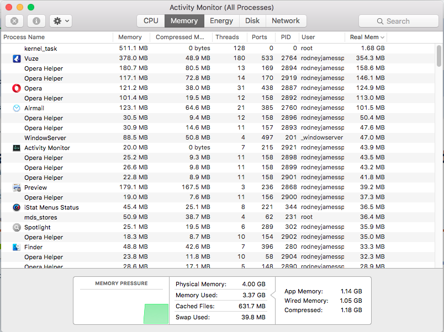Click the Wired Memory 1.05 GB value
This screenshot has width=444, height=332.
pyautogui.click(x=351, y=301)
